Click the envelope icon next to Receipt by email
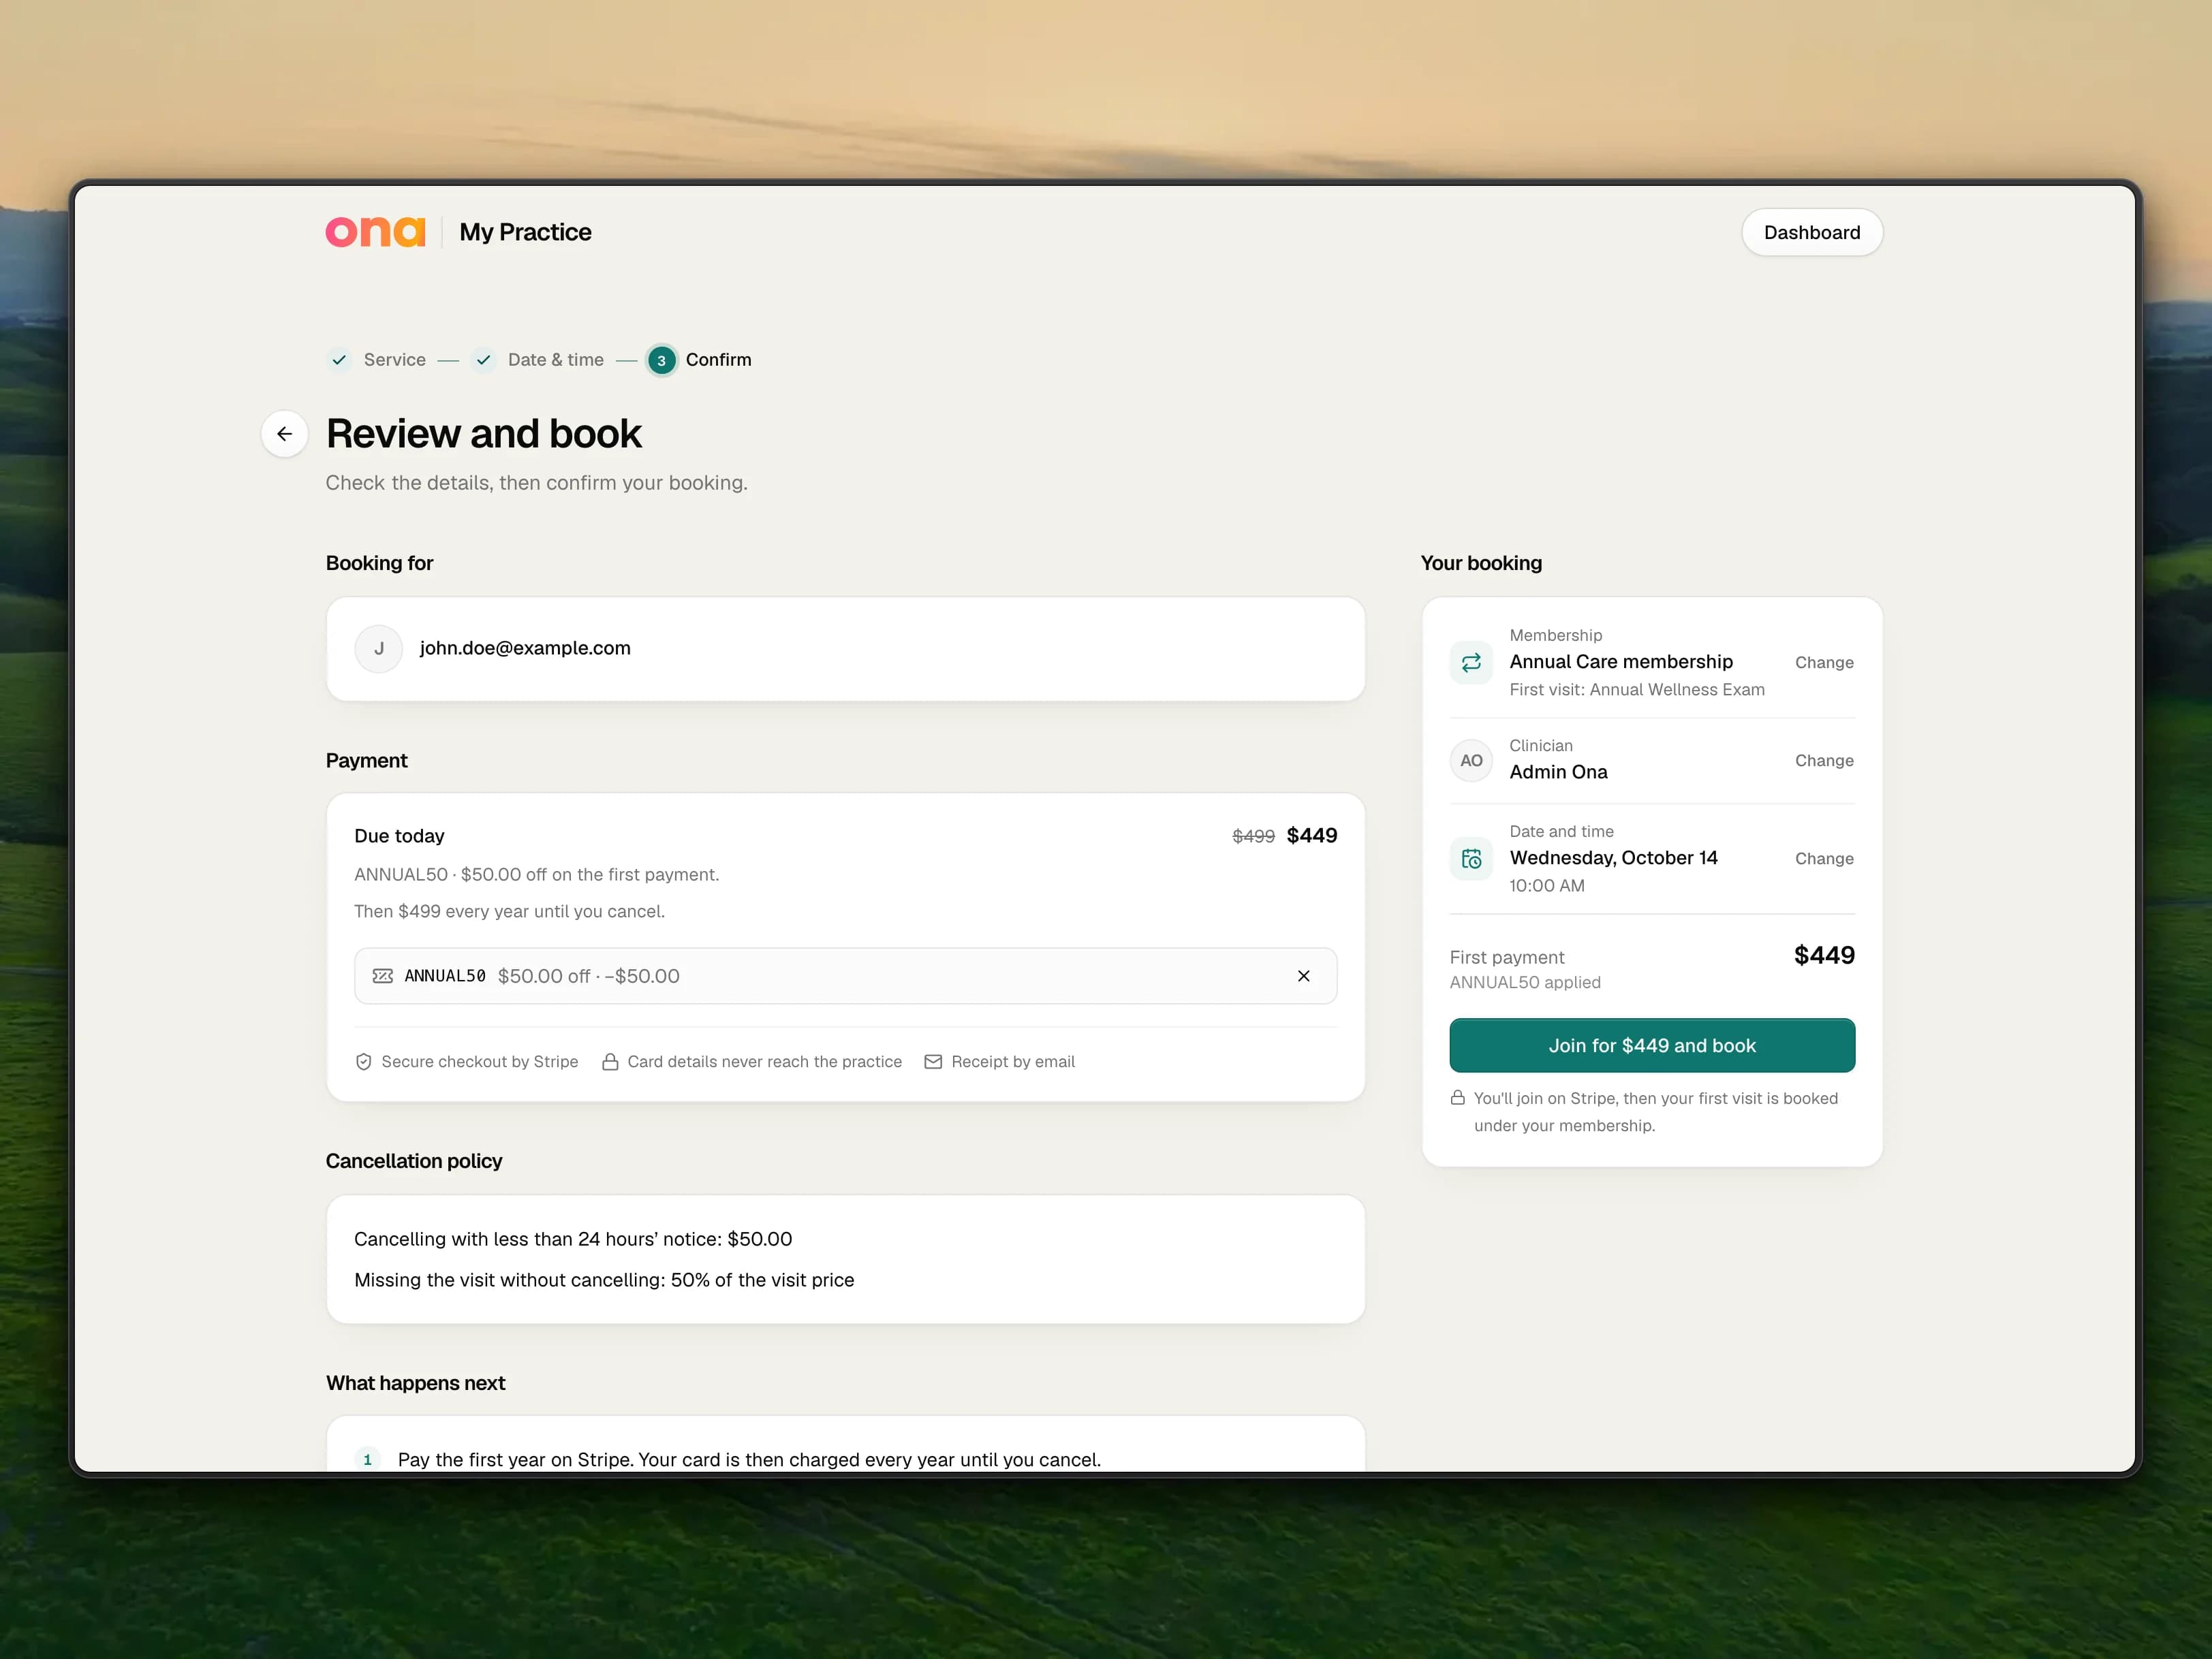The width and height of the screenshot is (2212, 1659). pos(933,1061)
